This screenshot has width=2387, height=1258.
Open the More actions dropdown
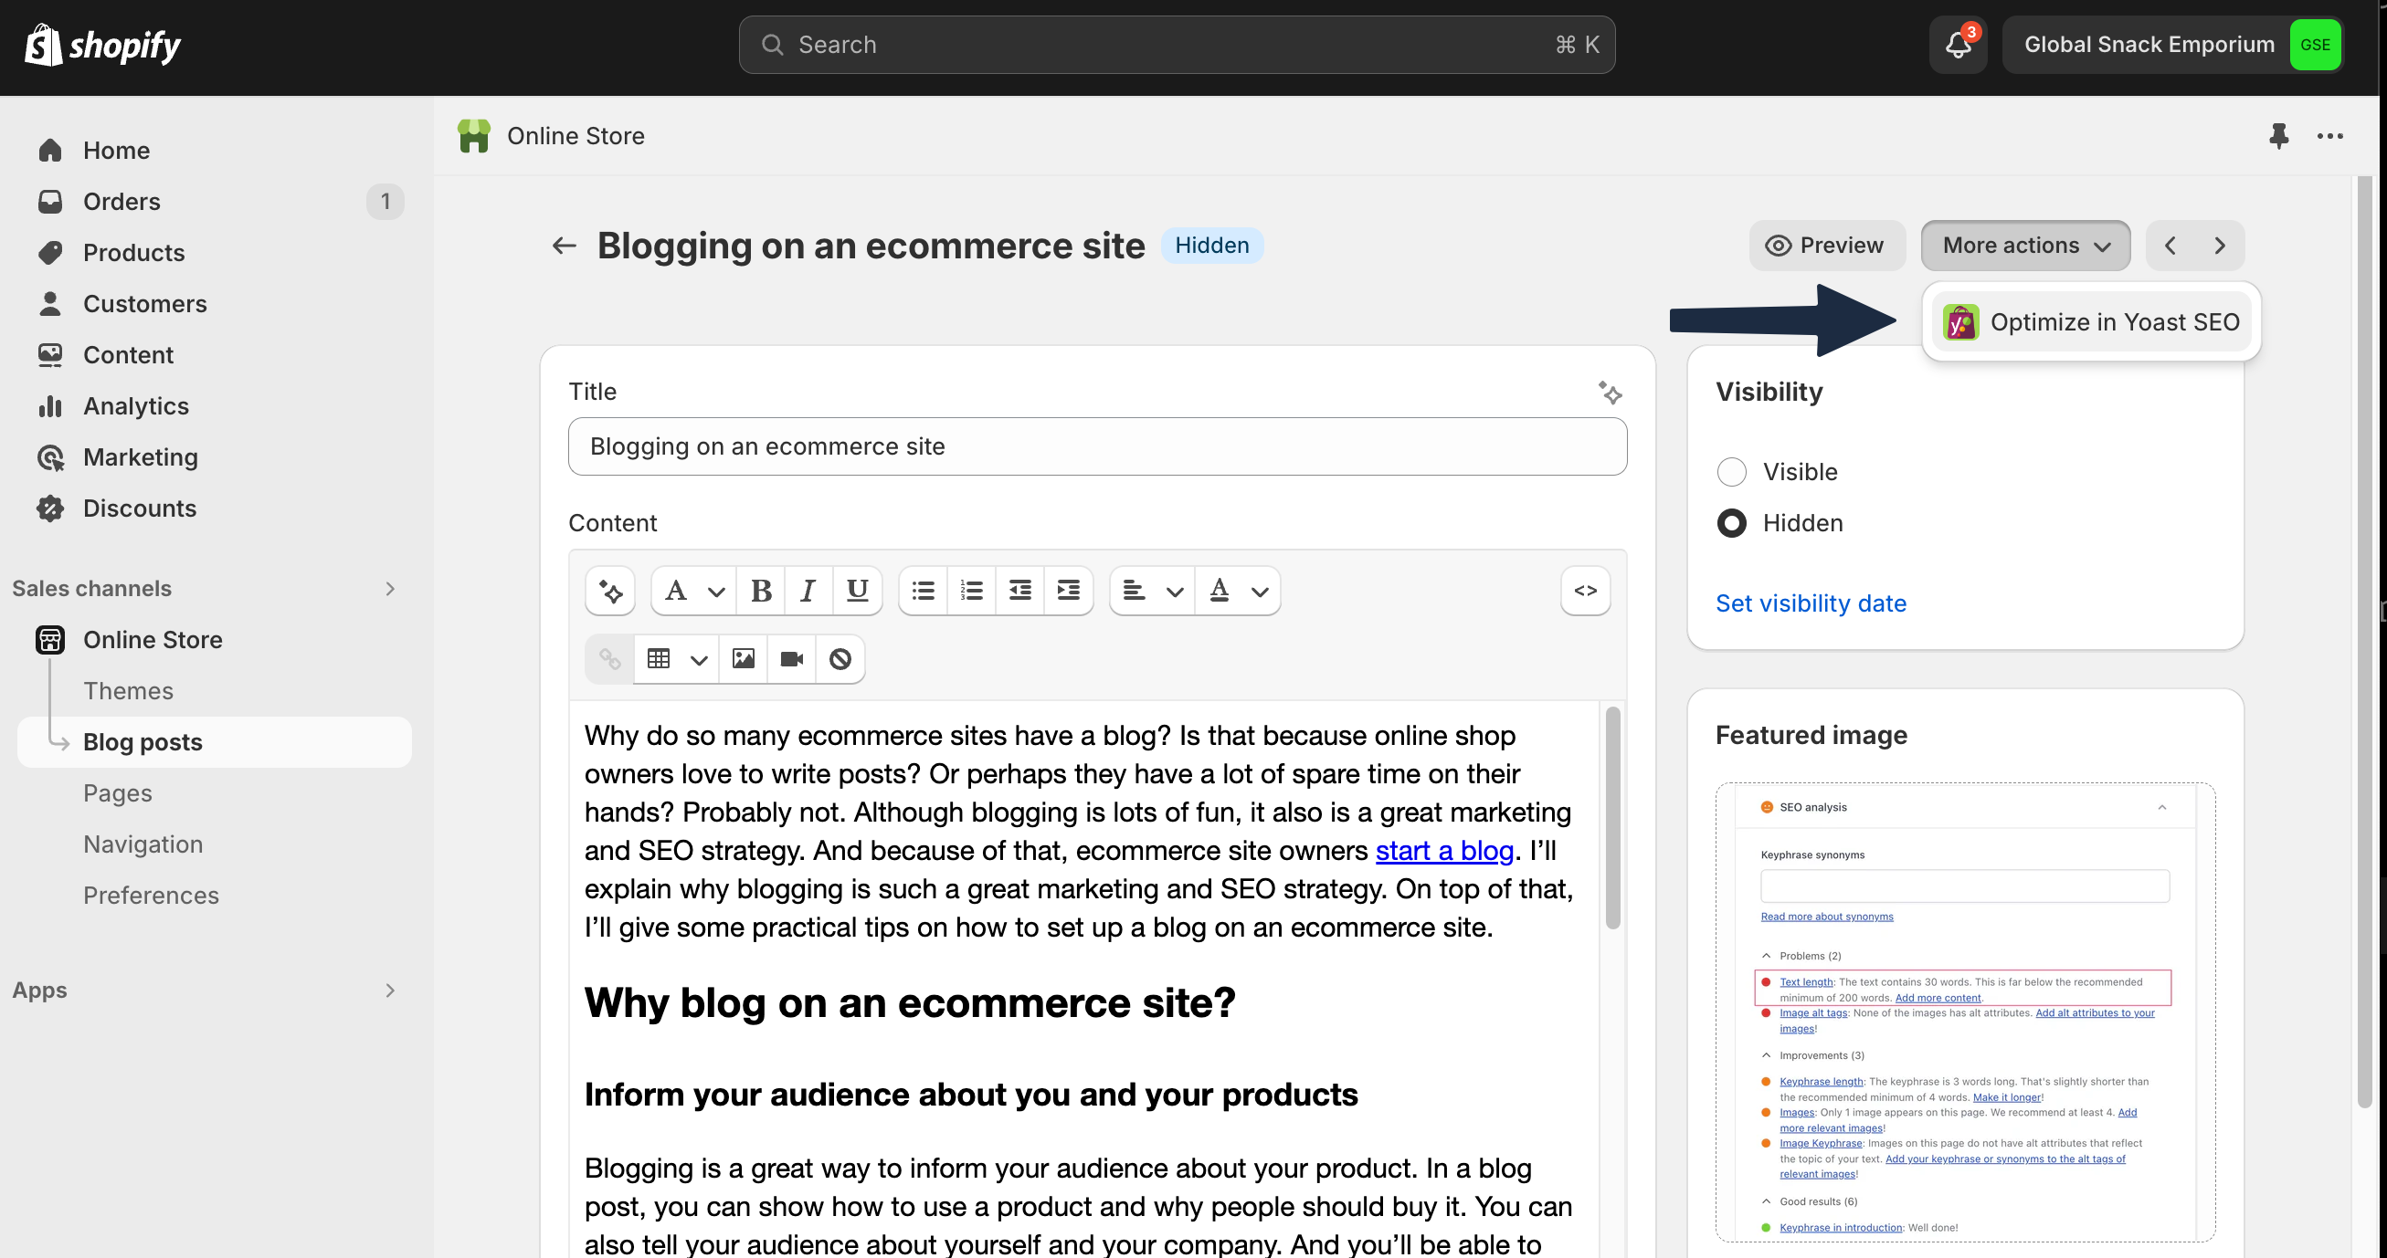pos(2024,246)
